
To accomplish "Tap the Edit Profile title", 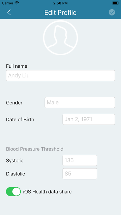I will tap(60, 13).
